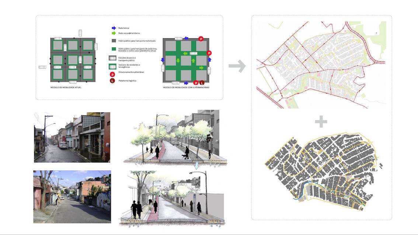Select the upper street sketch with trees
The image size is (418, 235).
(171, 137)
